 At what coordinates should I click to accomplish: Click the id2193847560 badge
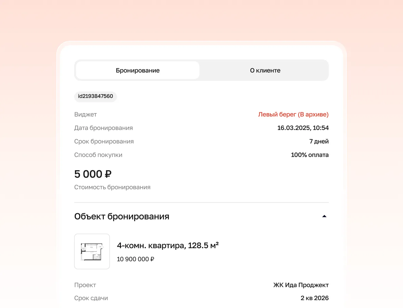(95, 96)
